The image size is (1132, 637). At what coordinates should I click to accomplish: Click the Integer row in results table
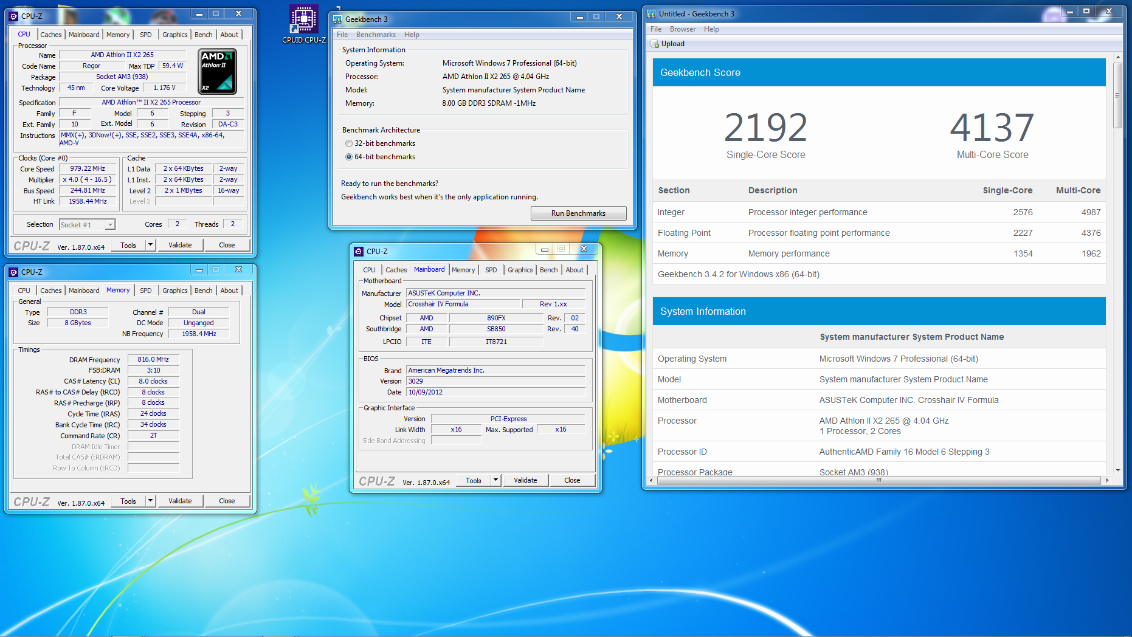point(879,212)
